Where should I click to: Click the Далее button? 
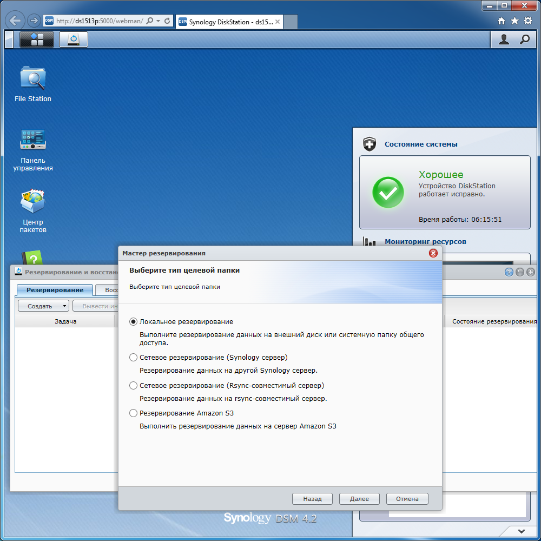[x=359, y=499]
